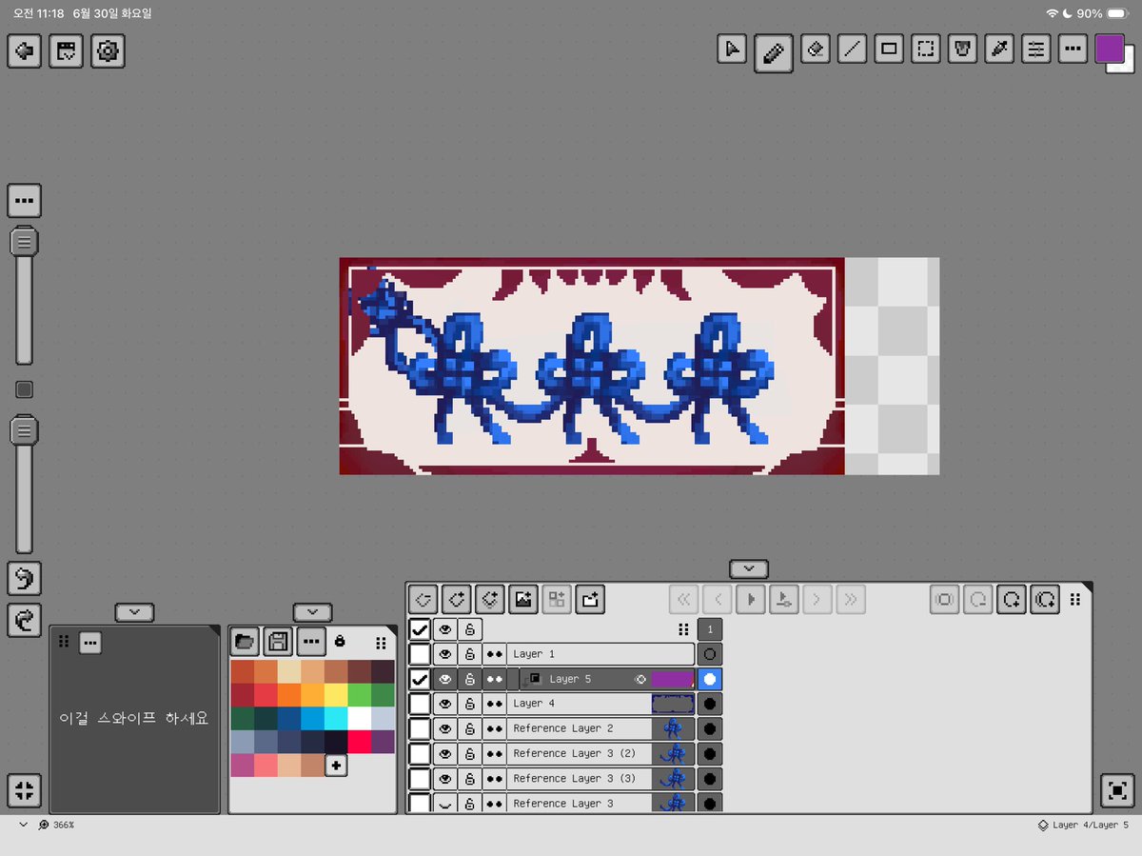Click the 366% zoom indicator
1142x856 pixels.
tap(57, 825)
